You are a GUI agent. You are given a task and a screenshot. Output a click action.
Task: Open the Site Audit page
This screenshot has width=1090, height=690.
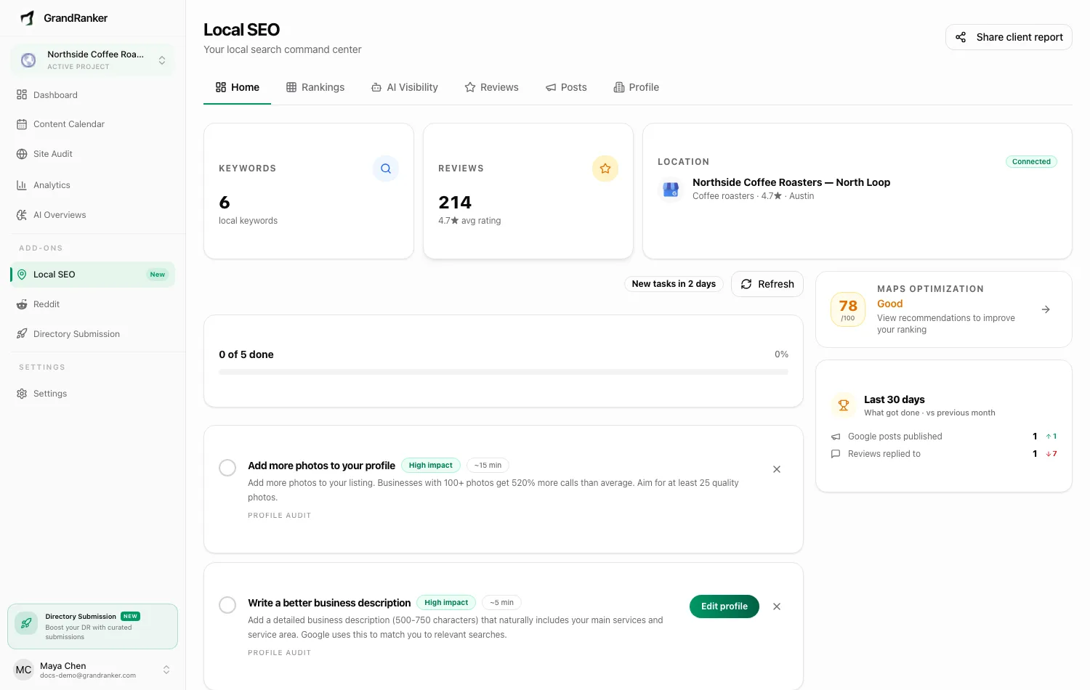93,154
